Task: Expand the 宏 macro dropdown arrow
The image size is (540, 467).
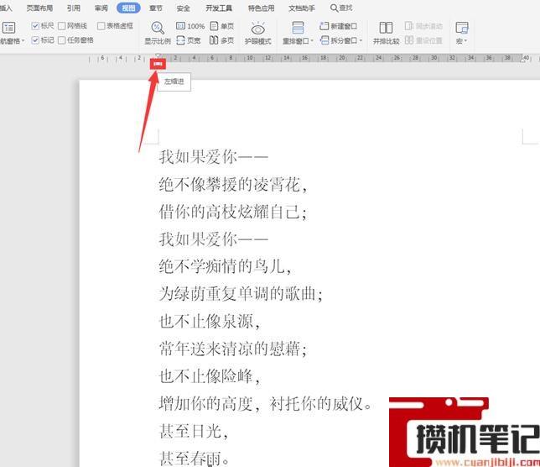Action: pyautogui.click(x=465, y=41)
